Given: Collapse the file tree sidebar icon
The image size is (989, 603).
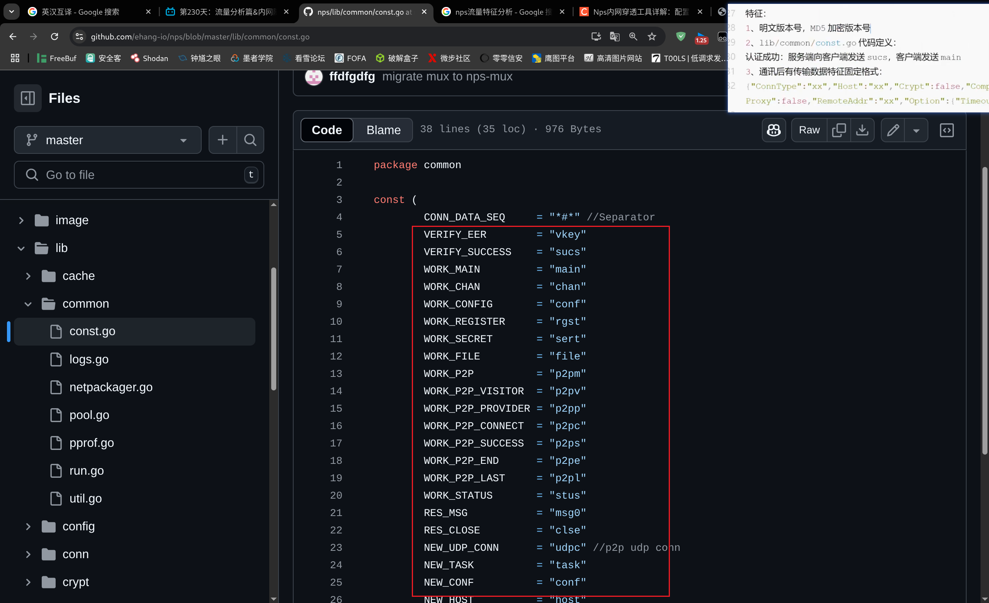Looking at the screenshot, I should click(28, 98).
